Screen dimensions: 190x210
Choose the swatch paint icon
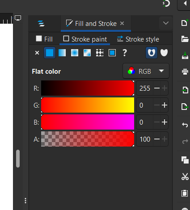pyautogui.click(x=112, y=53)
